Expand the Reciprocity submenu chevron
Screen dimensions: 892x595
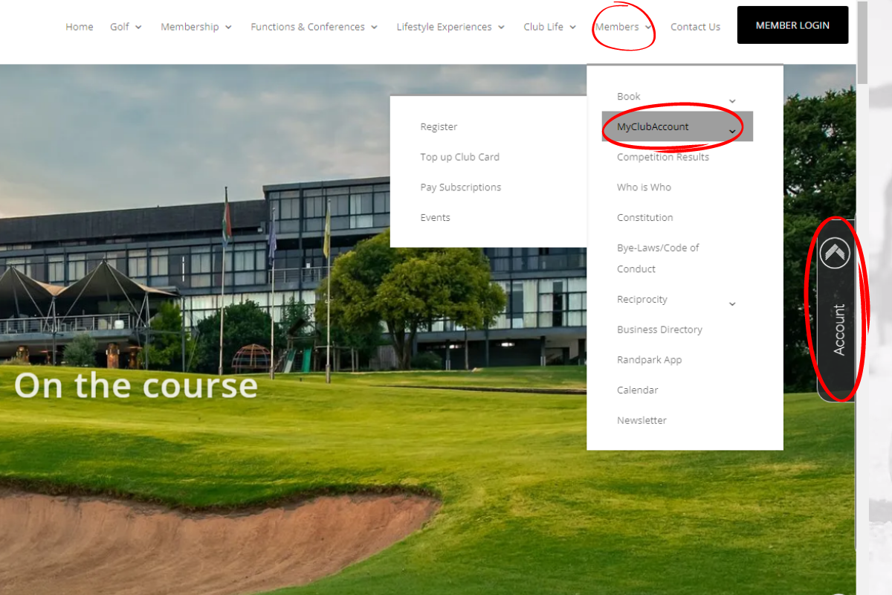[x=732, y=304]
